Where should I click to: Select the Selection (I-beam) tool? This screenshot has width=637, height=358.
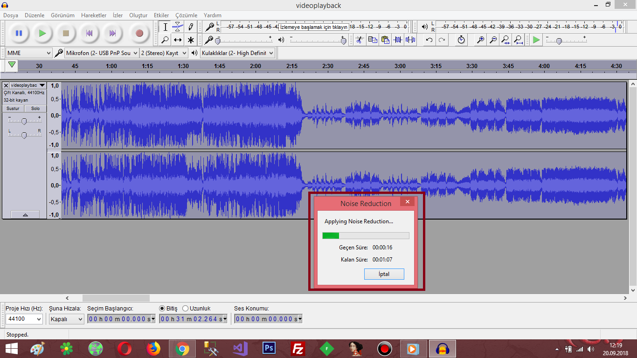[165, 27]
